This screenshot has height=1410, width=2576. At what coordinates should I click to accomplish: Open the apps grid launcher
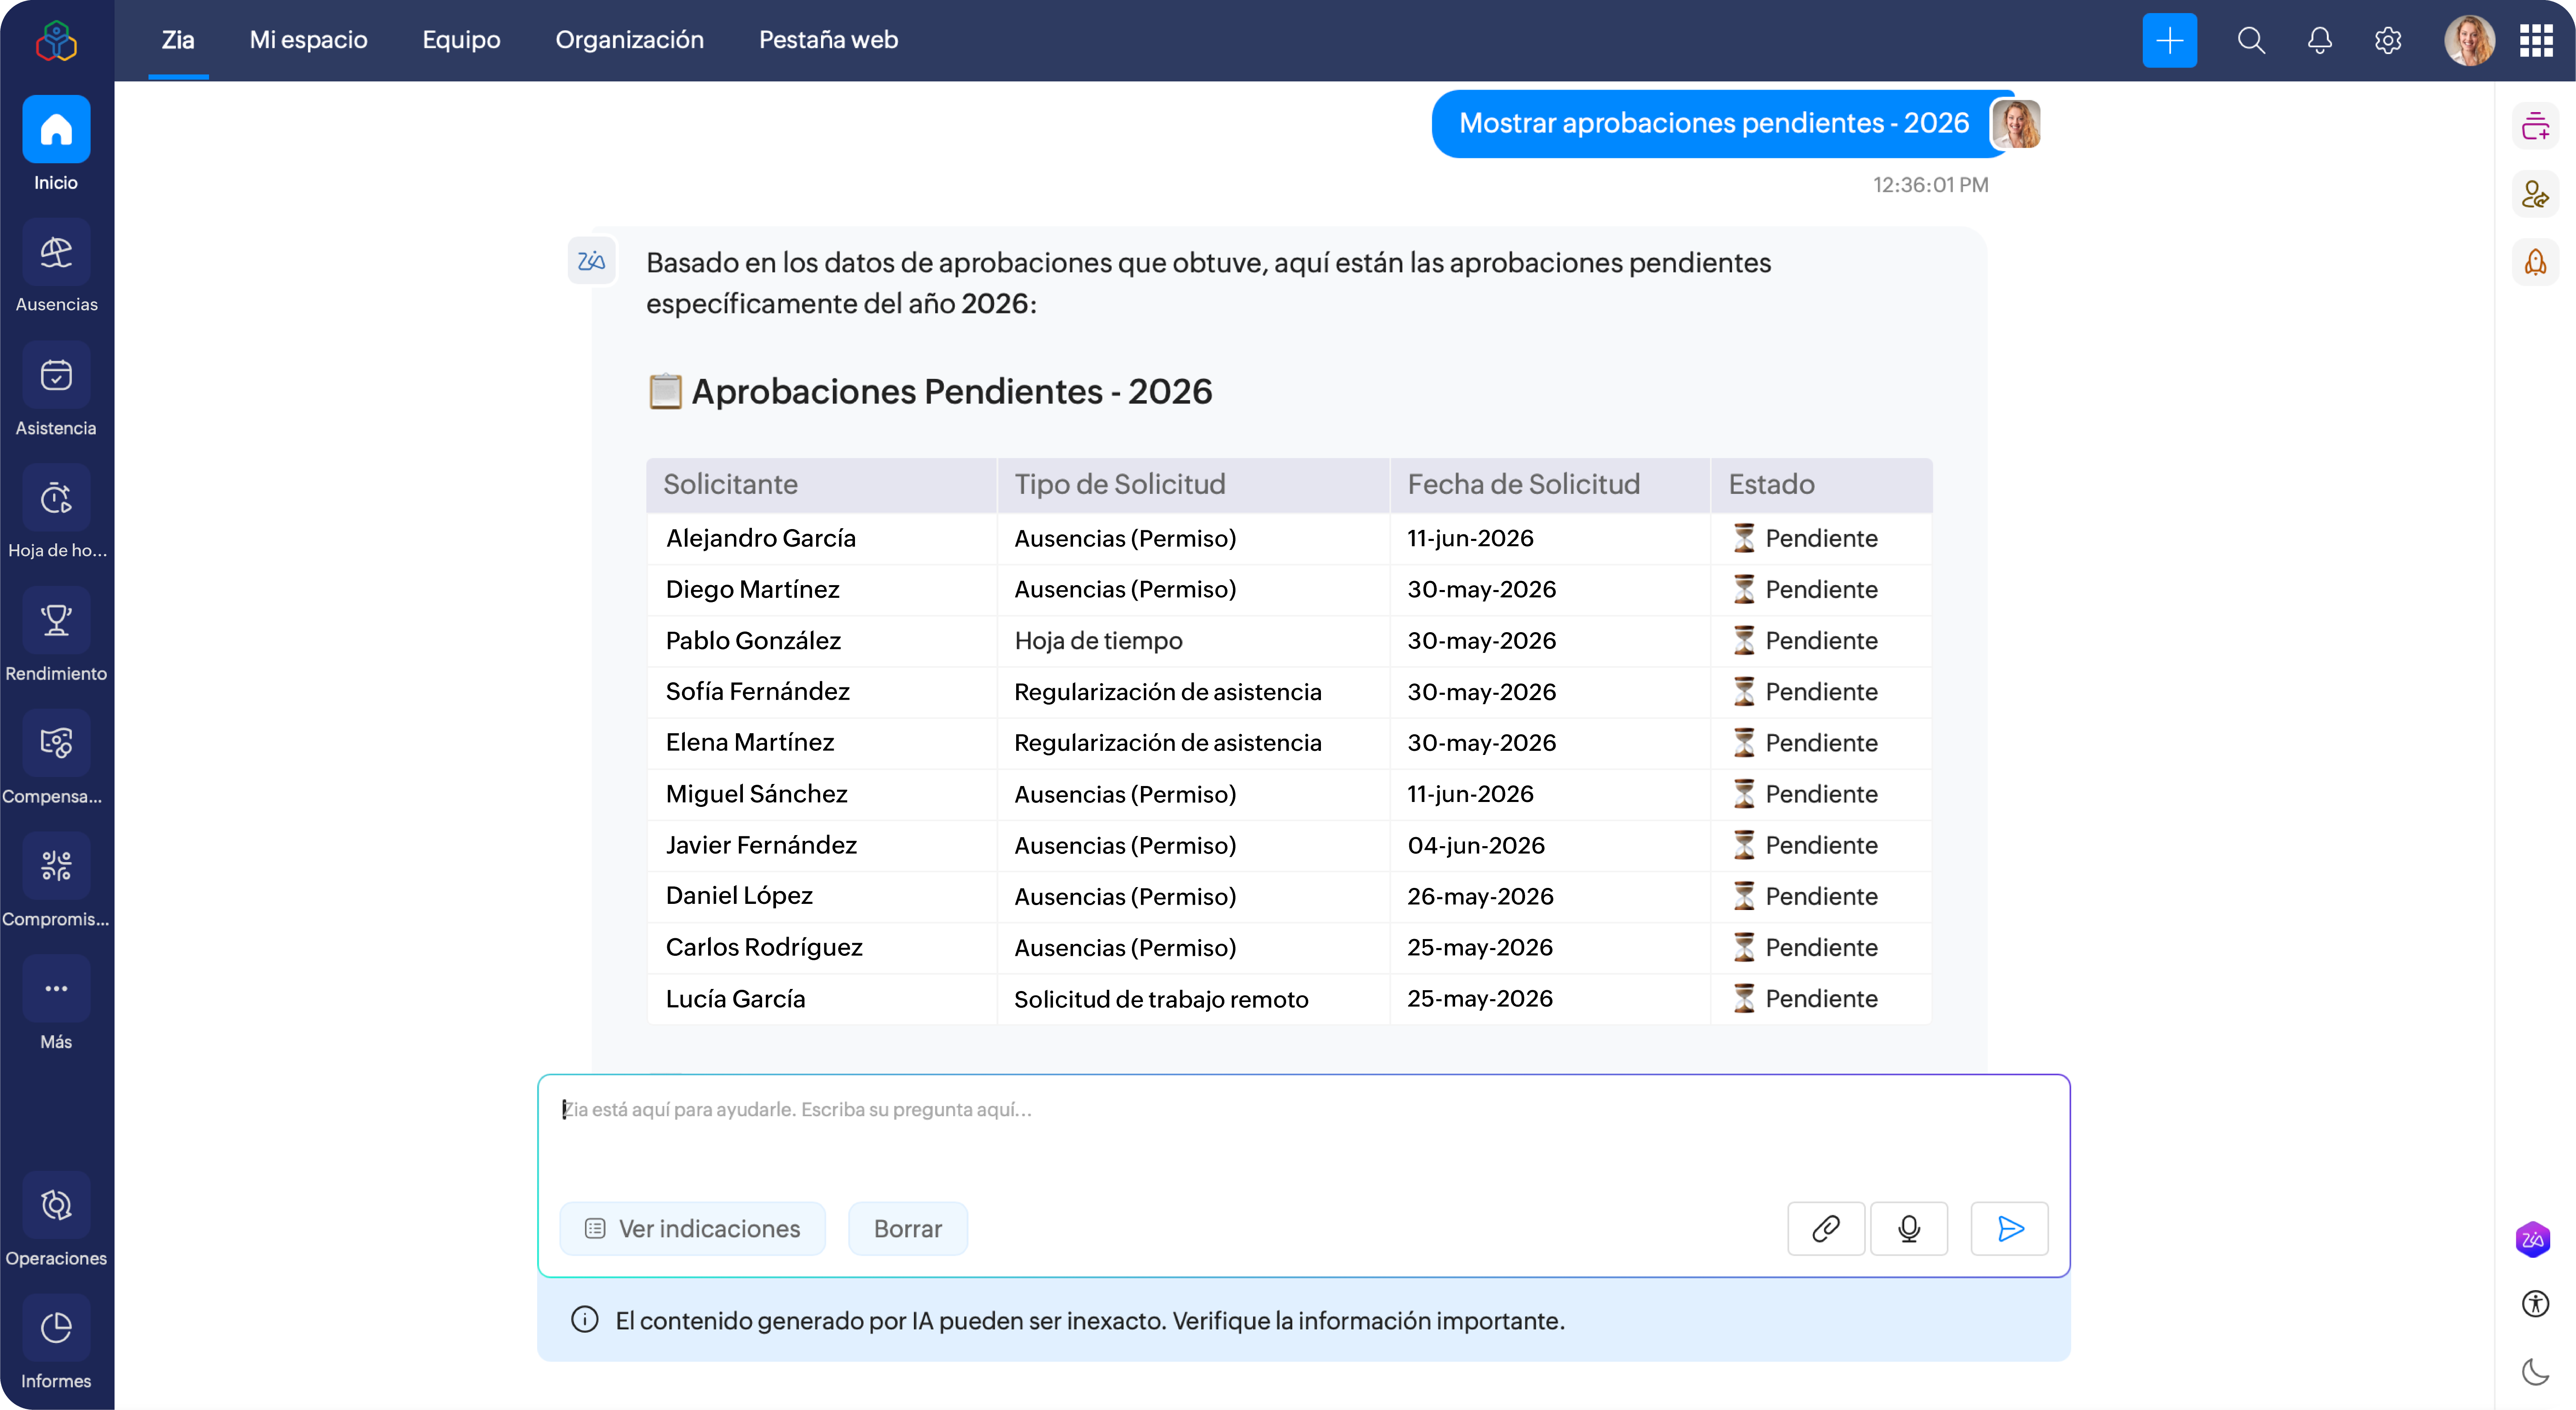(x=2535, y=40)
